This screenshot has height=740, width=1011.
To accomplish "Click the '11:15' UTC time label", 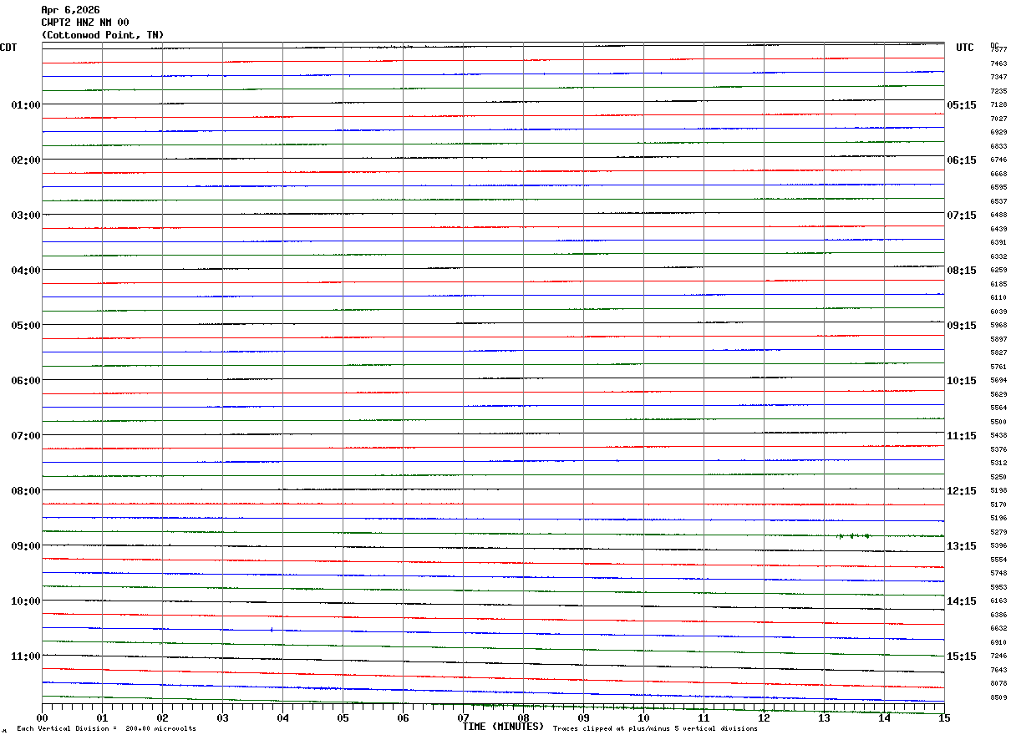I will 962,436.
